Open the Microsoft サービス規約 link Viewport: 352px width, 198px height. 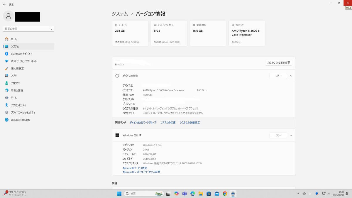(135, 168)
